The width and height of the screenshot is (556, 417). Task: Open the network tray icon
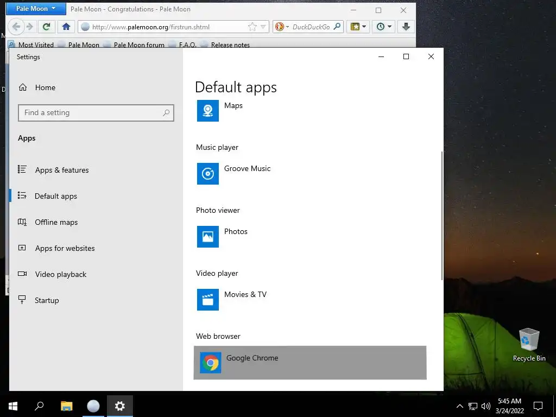coord(473,406)
